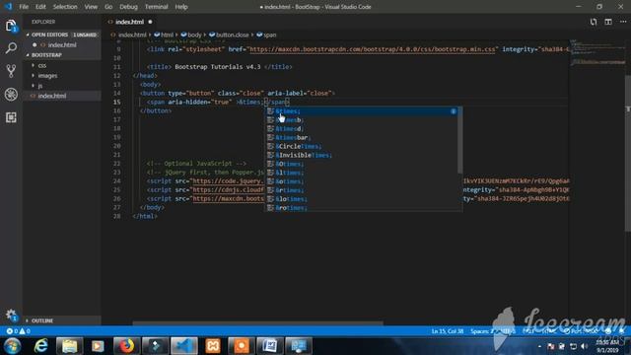Image resolution: width=631 pixels, height=355 pixels.
Task: Select index.html in the BOOTSTRAP file tree
Action: pos(61,96)
